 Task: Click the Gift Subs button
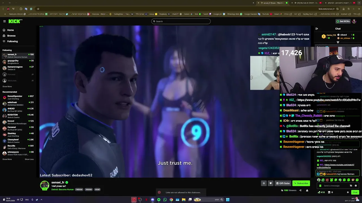pyautogui.click(x=283, y=183)
